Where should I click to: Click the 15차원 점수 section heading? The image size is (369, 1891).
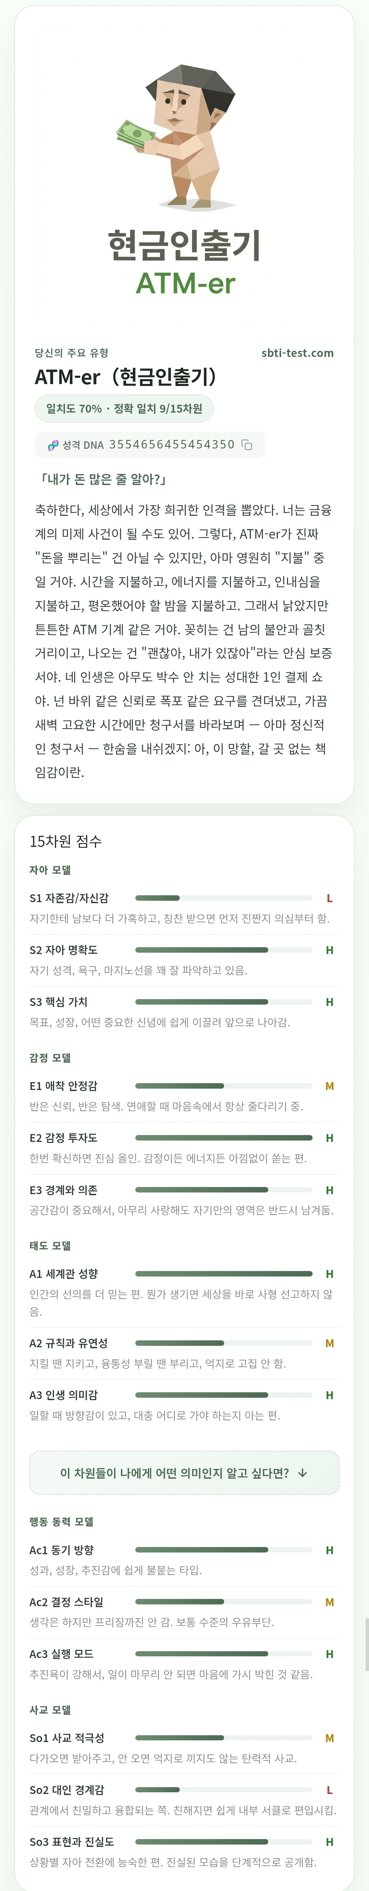[x=65, y=841]
